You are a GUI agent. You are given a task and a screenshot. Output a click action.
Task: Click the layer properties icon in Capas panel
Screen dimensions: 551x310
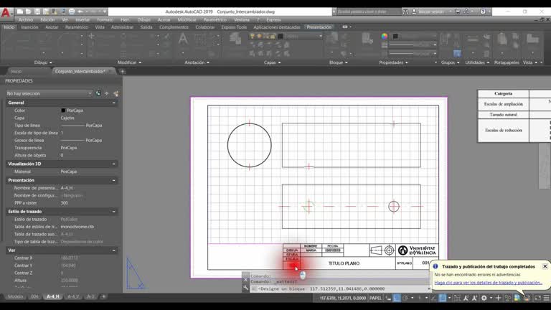coord(235,38)
